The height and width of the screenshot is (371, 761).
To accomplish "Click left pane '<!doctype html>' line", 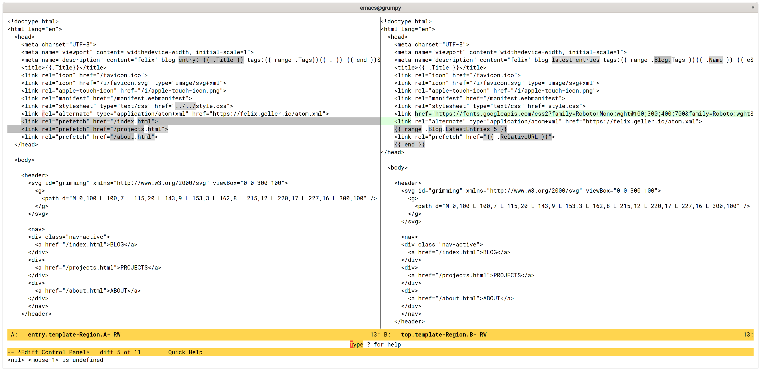I will pos(33,21).
